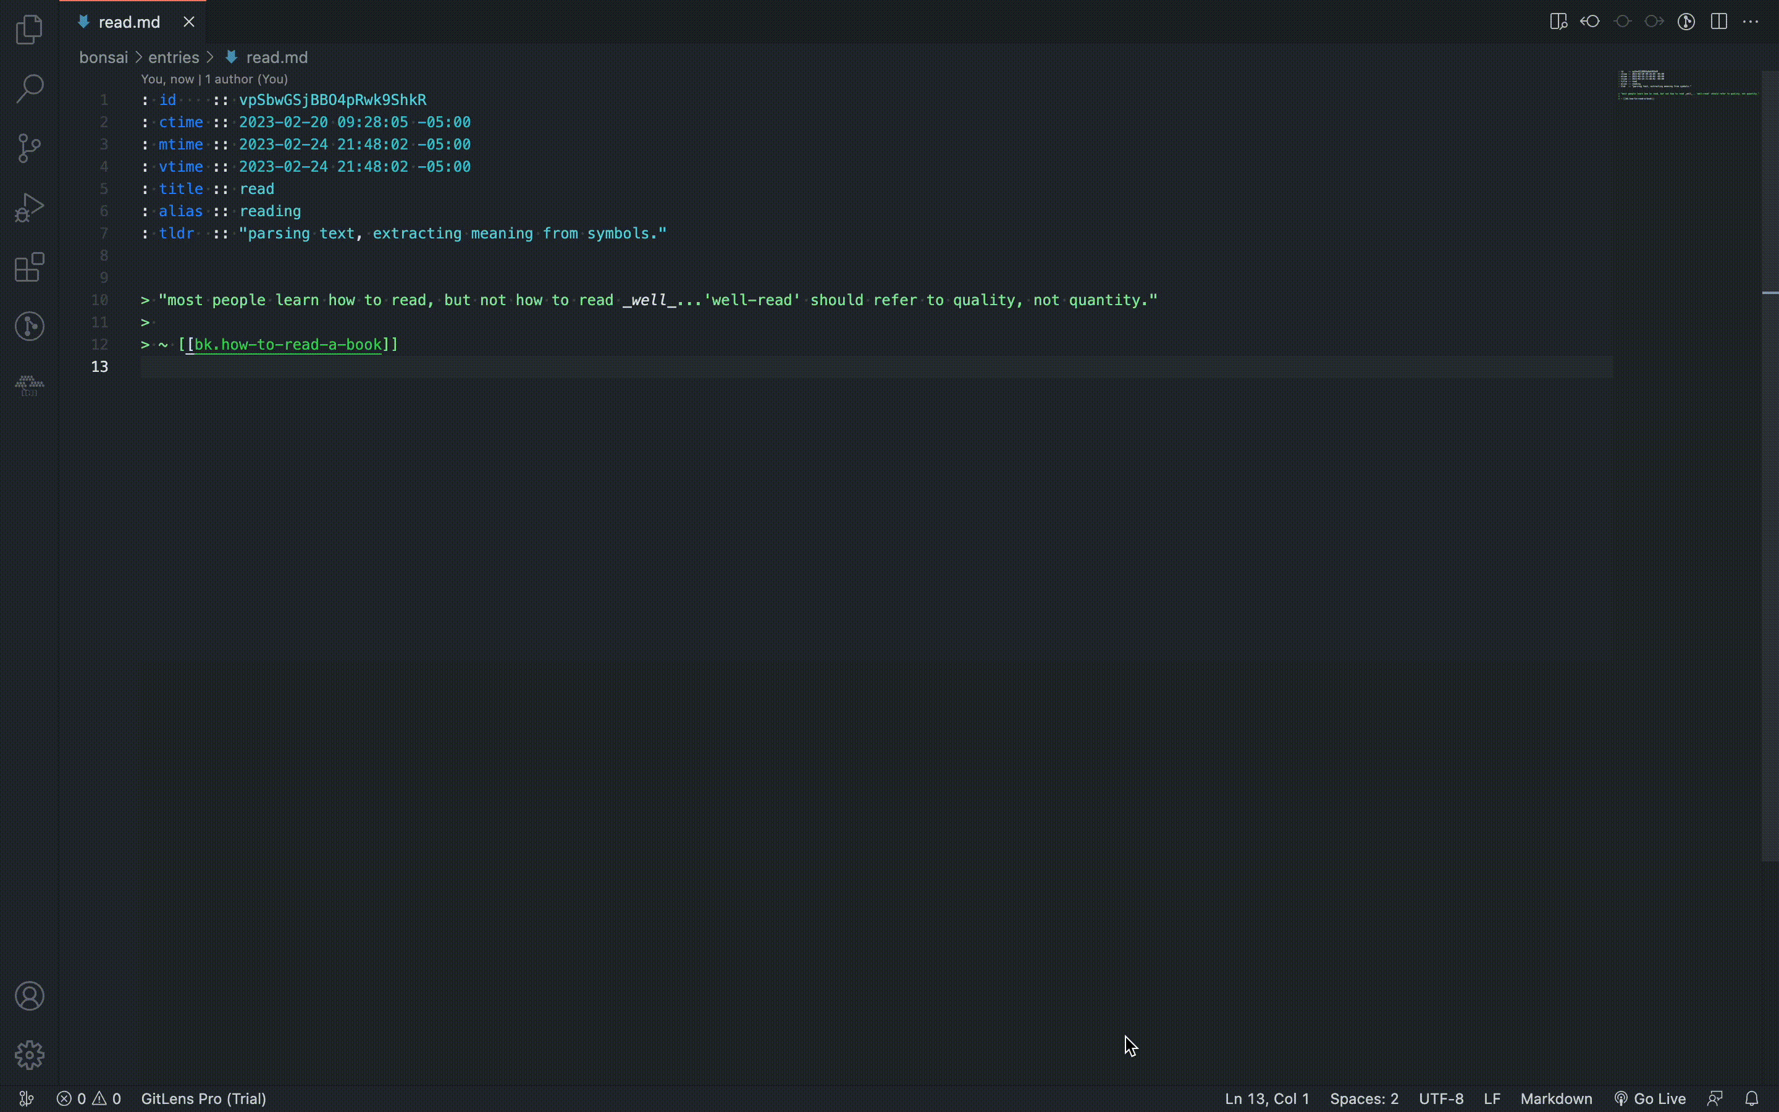Change the LF end-of-line sequence

click(x=1492, y=1099)
